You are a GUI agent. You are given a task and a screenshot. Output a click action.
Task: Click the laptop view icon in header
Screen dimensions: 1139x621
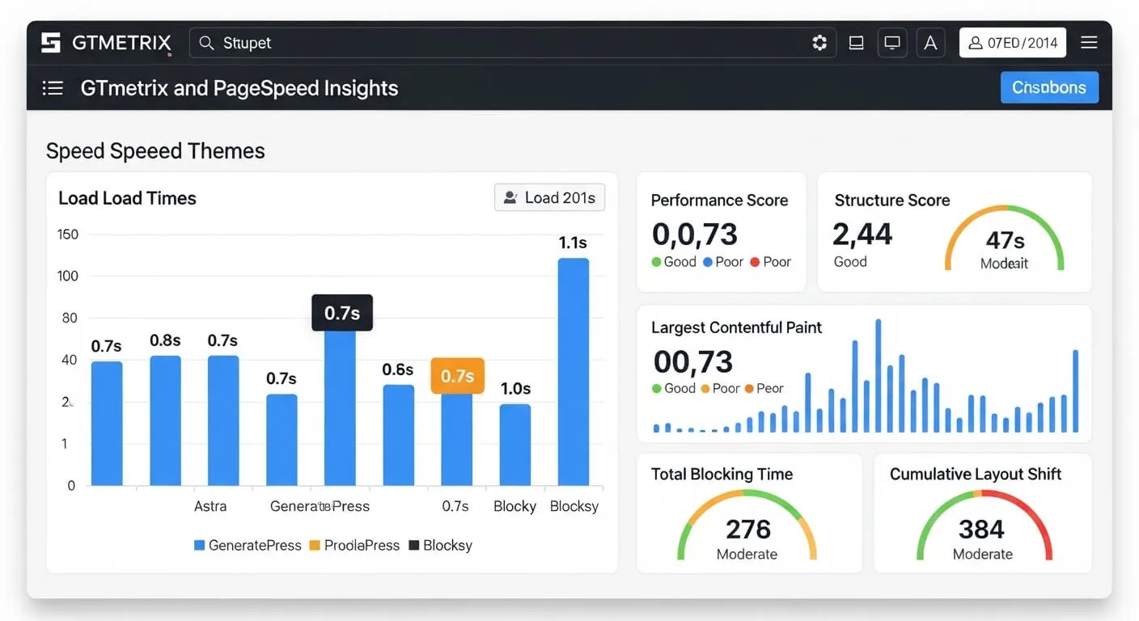pos(856,43)
